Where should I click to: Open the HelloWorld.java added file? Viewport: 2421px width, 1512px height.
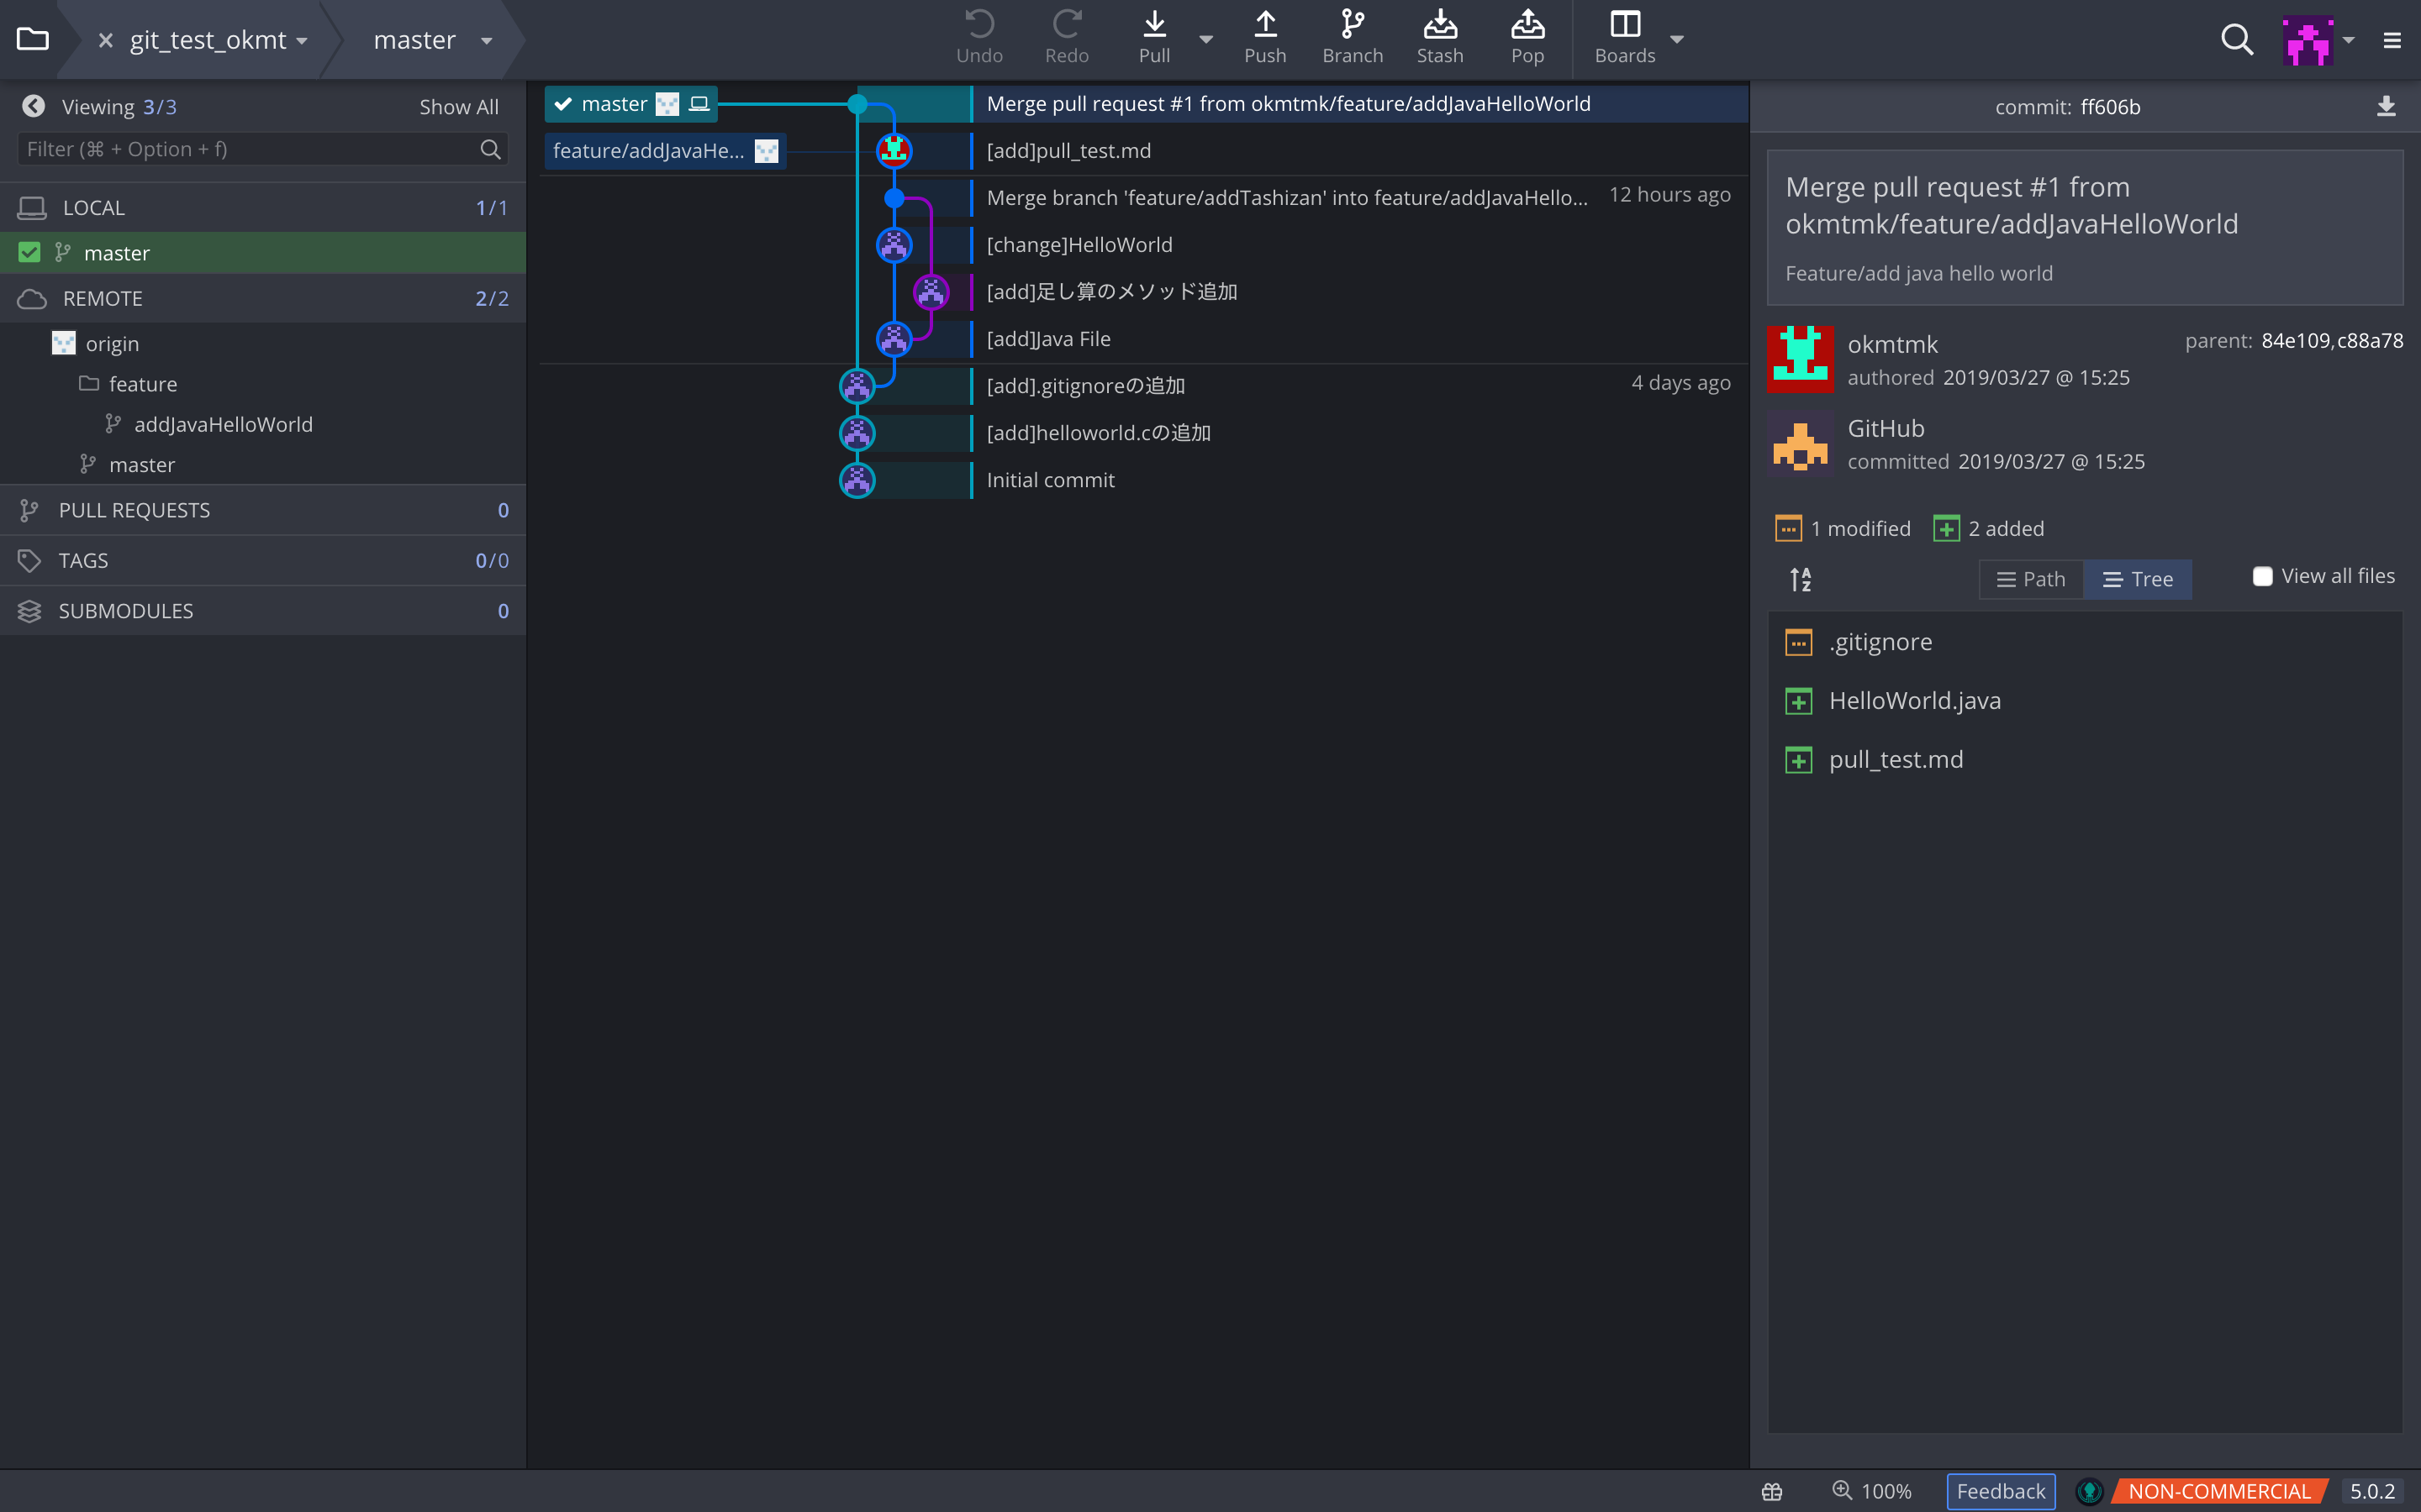click(x=2085, y=701)
